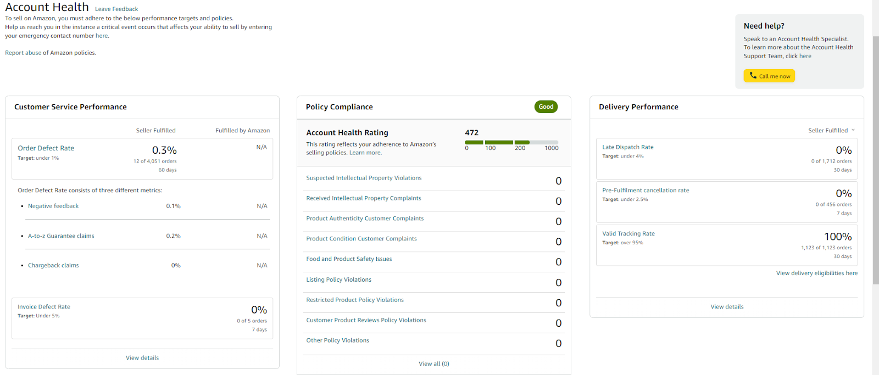Open Late Dispatch Rate metric
879x375 pixels.
628,147
